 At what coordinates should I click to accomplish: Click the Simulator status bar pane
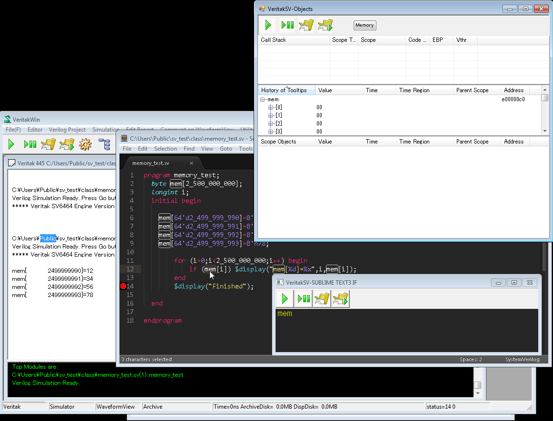pyautogui.click(x=71, y=407)
